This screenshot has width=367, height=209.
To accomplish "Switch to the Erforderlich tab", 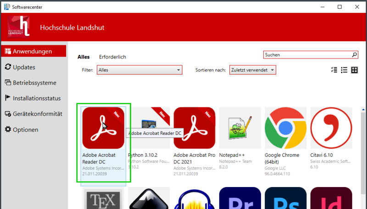I will (112, 57).
